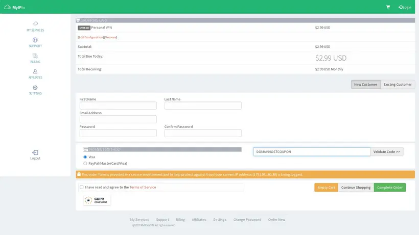Click the MyIP.io logo

click(14, 7)
